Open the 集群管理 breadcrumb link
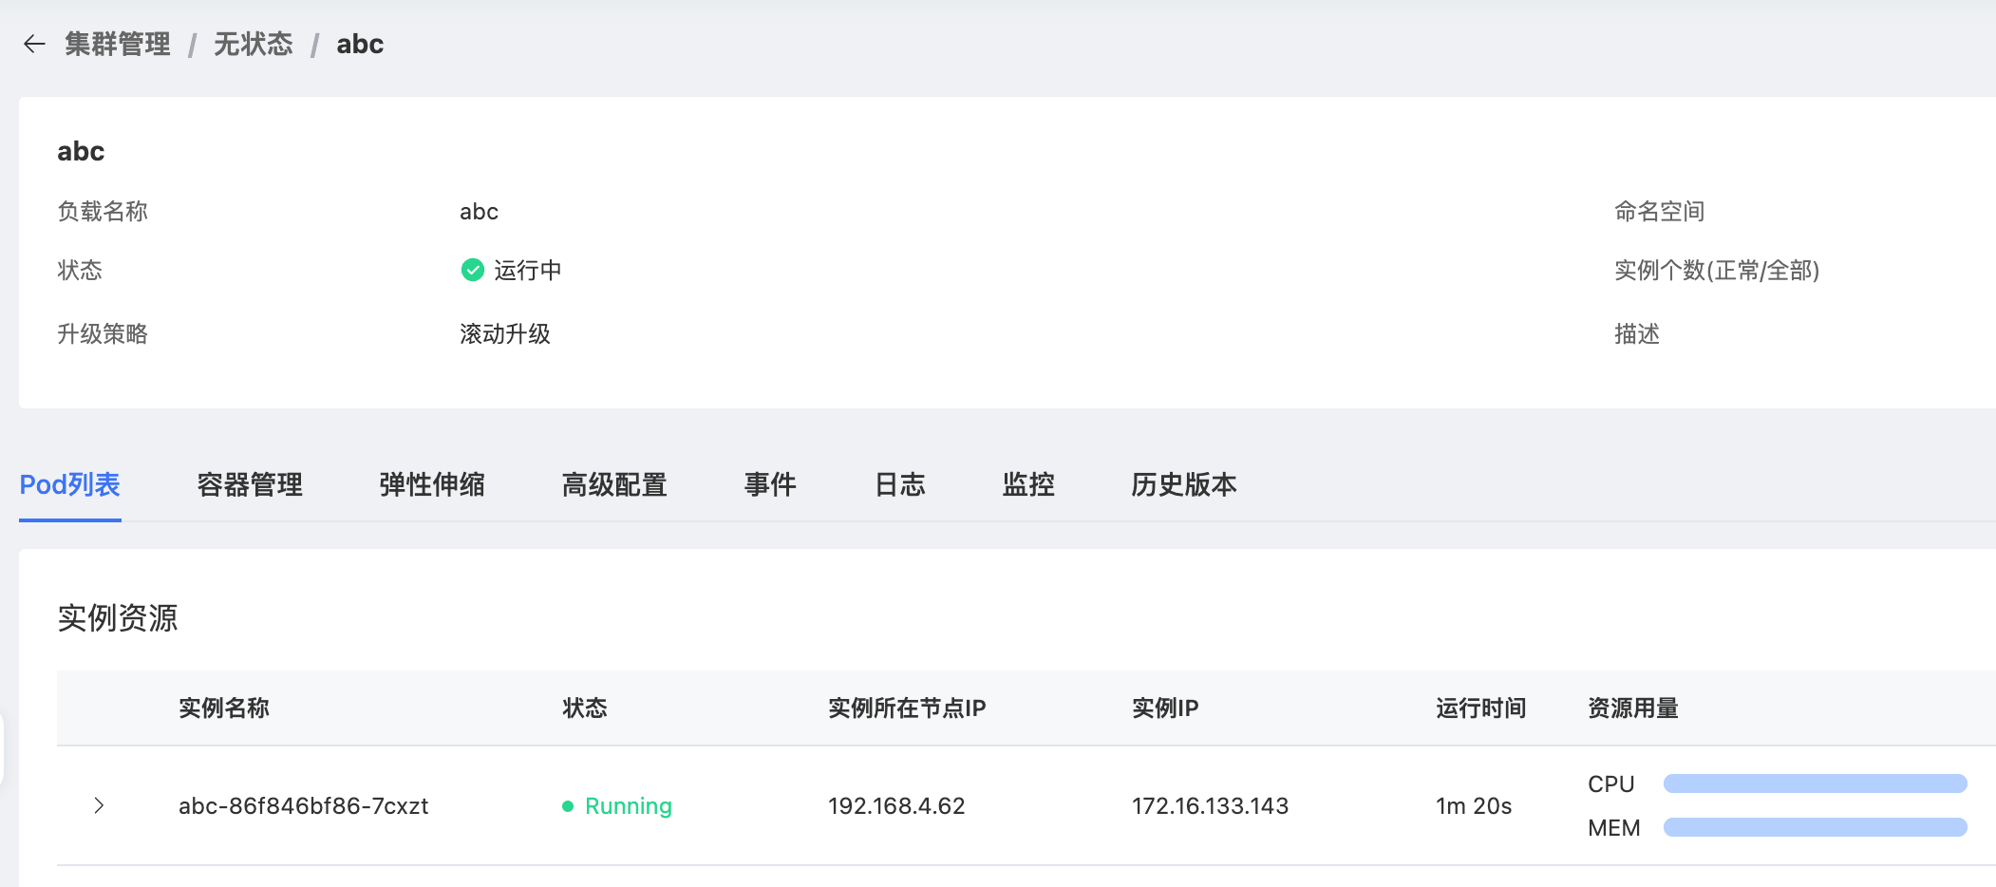1996x887 pixels. pyautogui.click(x=118, y=44)
